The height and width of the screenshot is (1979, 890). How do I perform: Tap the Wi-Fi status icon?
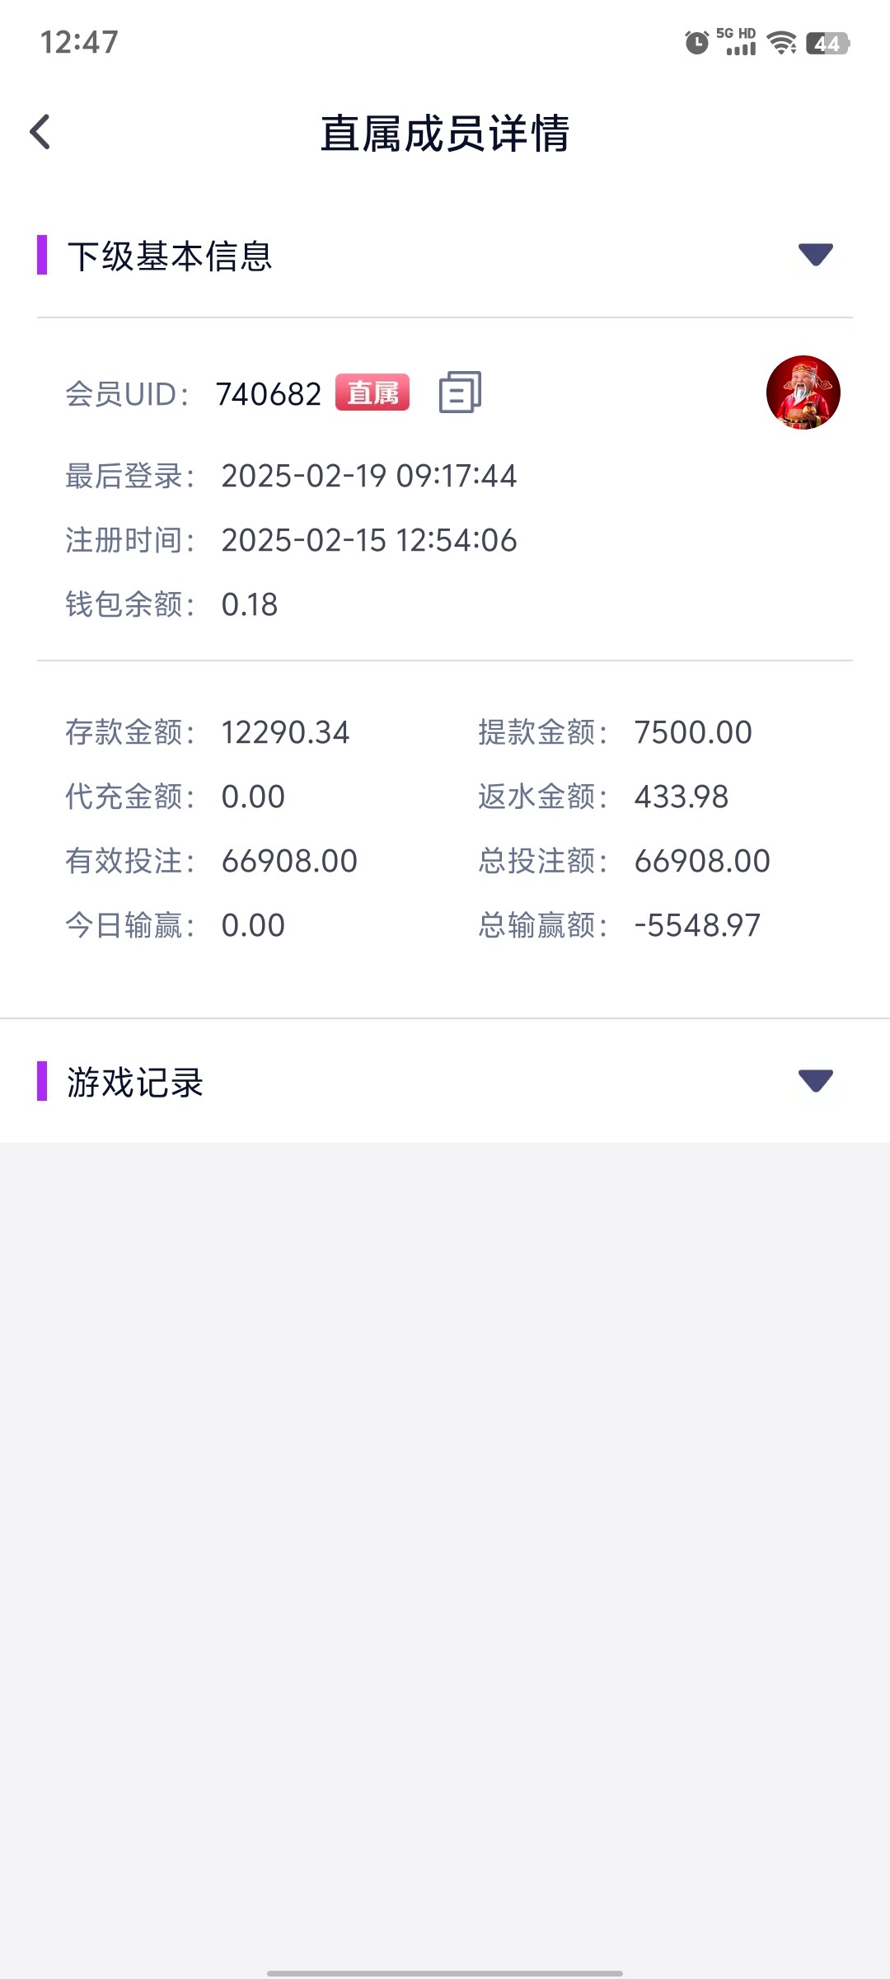tap(780, 42)
